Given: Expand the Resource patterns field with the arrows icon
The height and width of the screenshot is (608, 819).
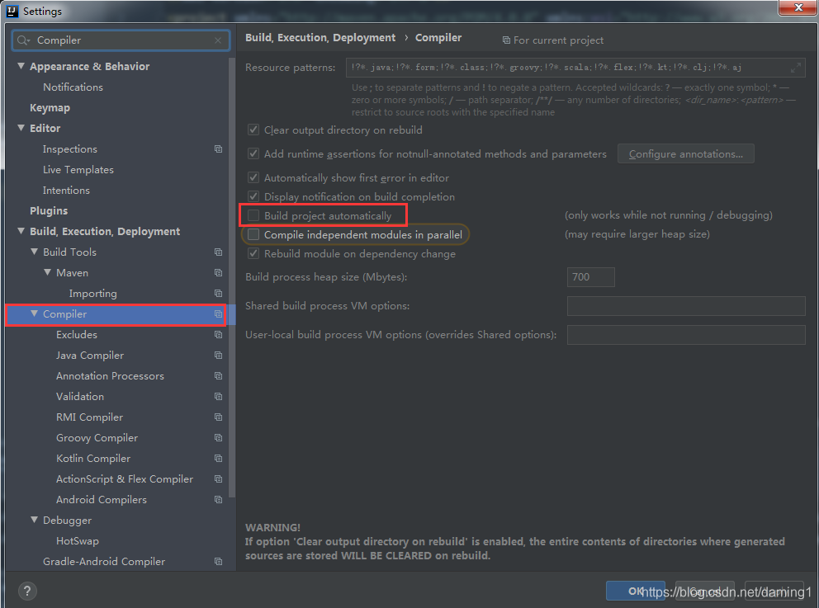Looking at the screenshot, I should (x=795, y=68).
